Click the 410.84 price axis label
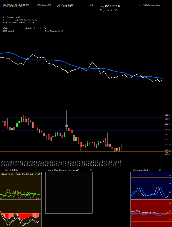The image size is (172, 227). pyautogui.click(x=168, y=124)
